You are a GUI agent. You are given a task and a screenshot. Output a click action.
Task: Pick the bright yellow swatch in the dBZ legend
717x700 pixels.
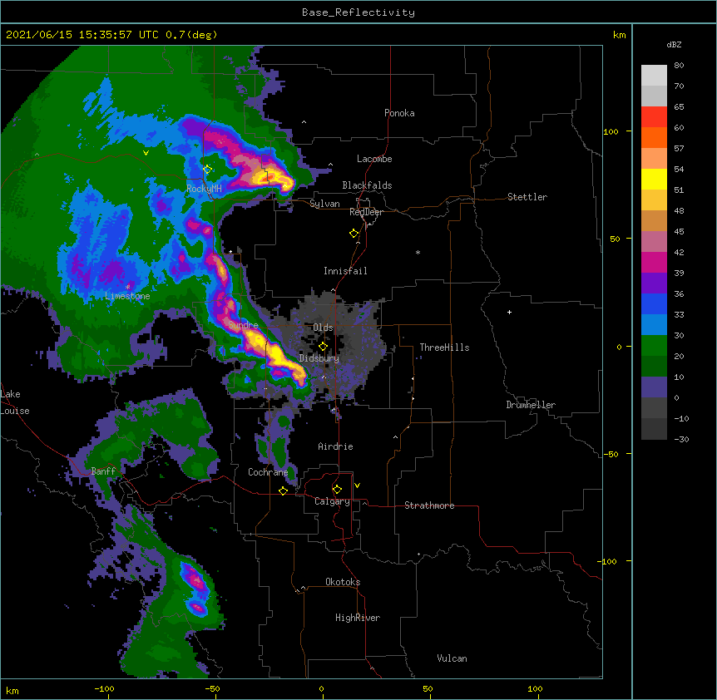654,179
